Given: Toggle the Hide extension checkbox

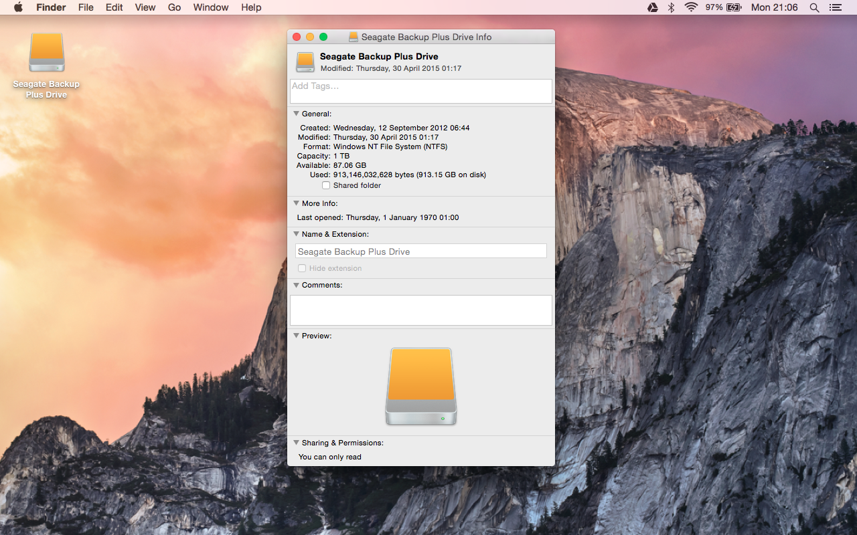Looking at the screenshot, I should pyautogui.click(x=302, y=268).
